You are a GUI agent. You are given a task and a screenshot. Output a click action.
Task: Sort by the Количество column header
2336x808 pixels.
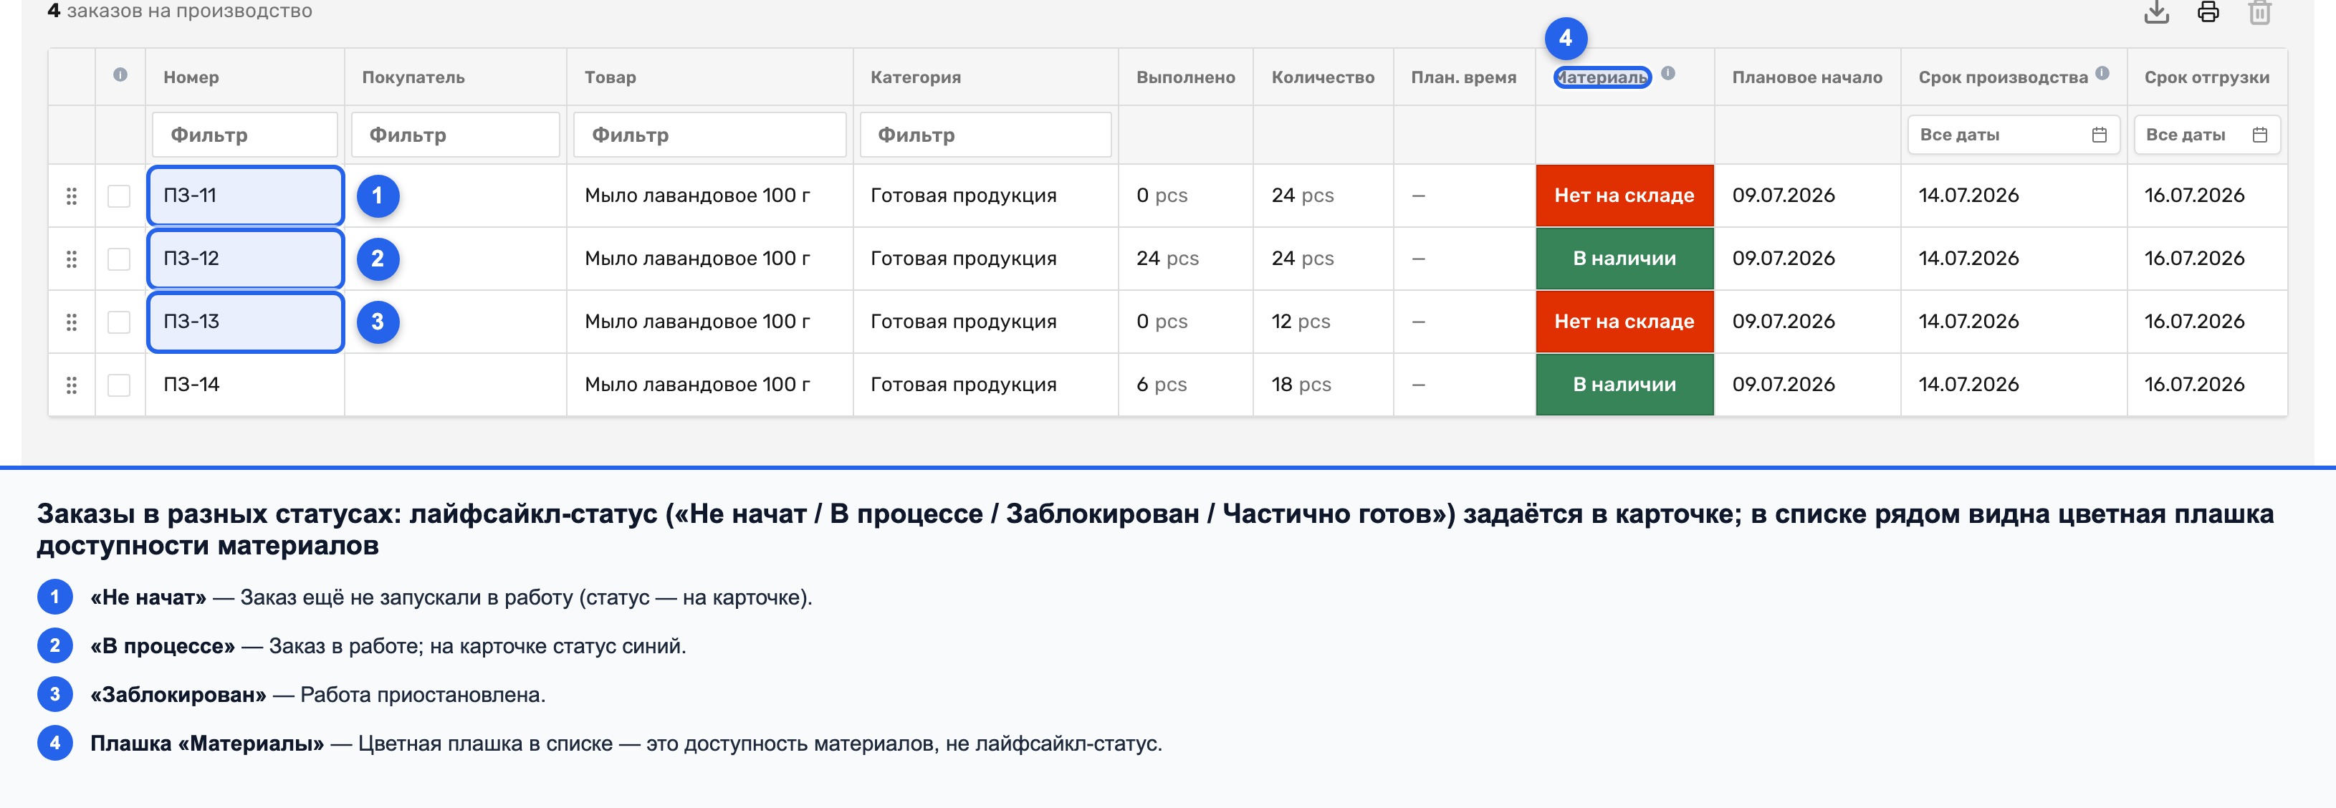pos(1323,77)
